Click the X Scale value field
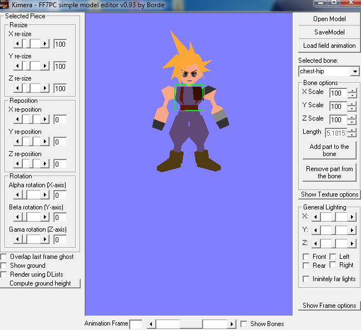The width and height of the screenshot is (361, 330). click(x=338, y=93)
